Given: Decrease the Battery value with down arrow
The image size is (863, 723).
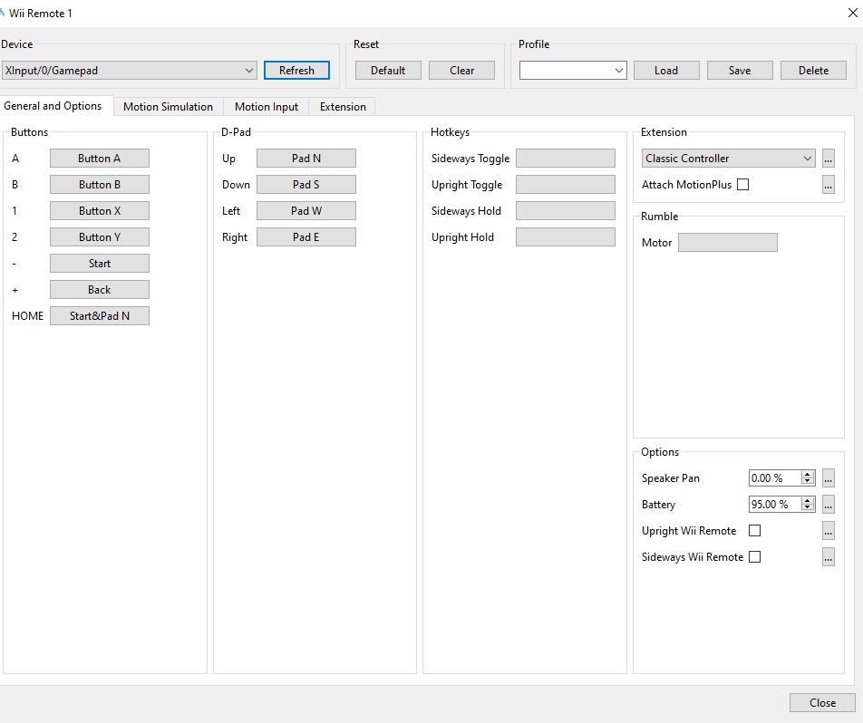Looking at the screenshot, I should click(x=808, y=508).
